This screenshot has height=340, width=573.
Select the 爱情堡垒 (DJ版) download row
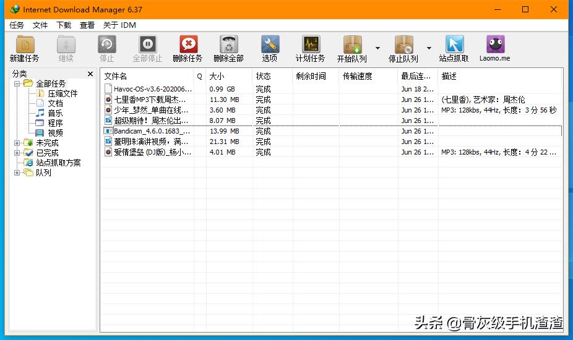point(332,152)
